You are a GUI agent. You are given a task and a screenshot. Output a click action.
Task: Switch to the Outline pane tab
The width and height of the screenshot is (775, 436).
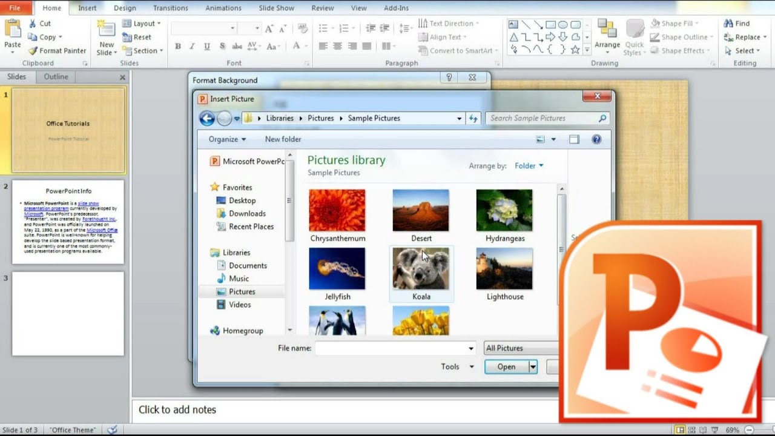(x=56, y=77)
